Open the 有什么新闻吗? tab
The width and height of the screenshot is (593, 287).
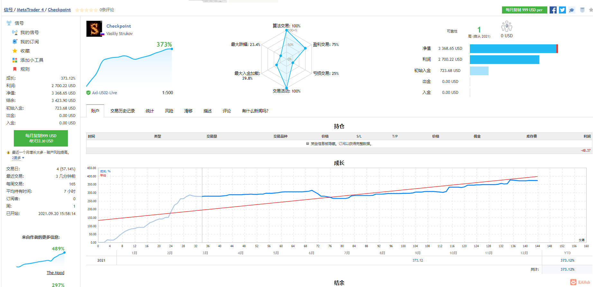(255, 111)
